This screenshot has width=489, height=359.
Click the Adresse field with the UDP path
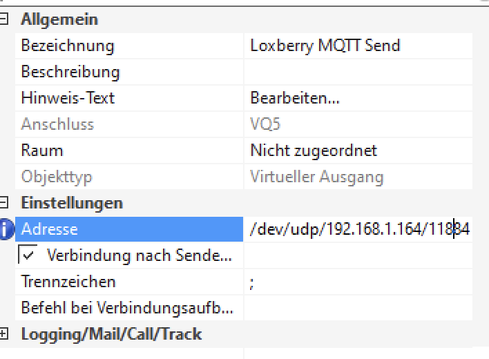coord(358,229)
